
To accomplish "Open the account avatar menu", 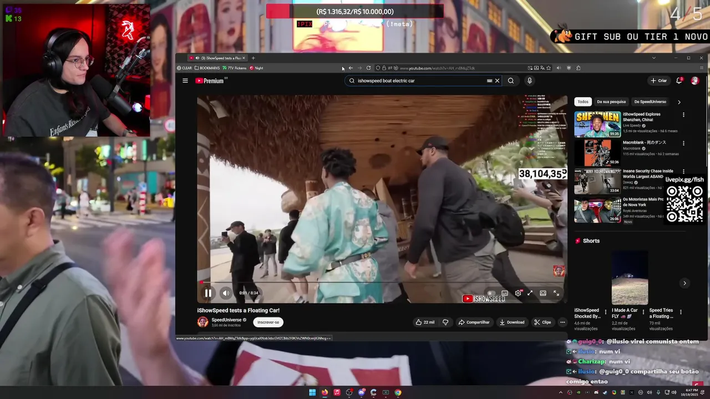I will (x=695, y=81).
